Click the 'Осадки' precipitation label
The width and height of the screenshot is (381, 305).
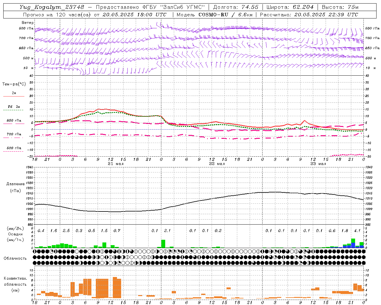[x=15, y=234]
